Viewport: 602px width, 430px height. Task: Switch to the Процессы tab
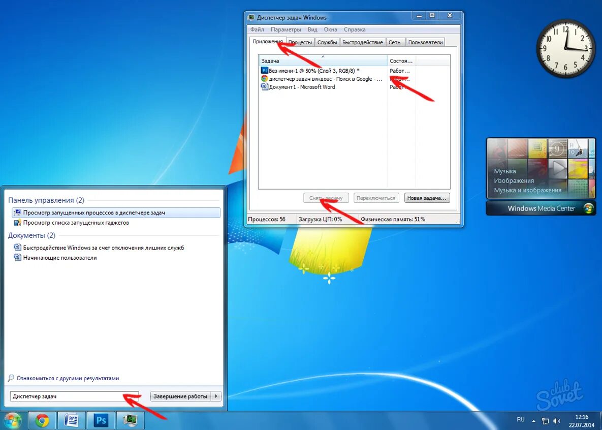(300, 42)
